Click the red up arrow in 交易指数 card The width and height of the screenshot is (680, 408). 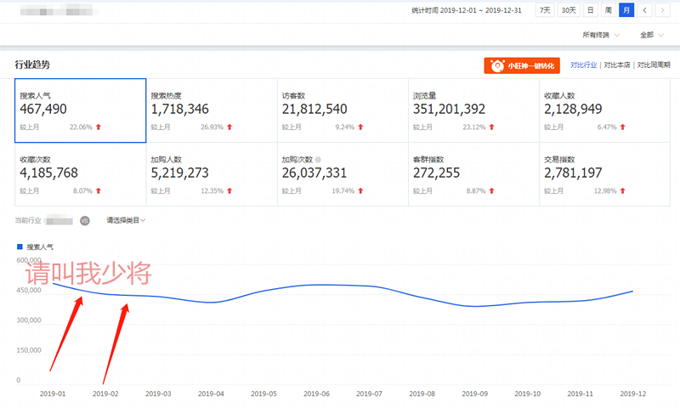click(622, 190)
